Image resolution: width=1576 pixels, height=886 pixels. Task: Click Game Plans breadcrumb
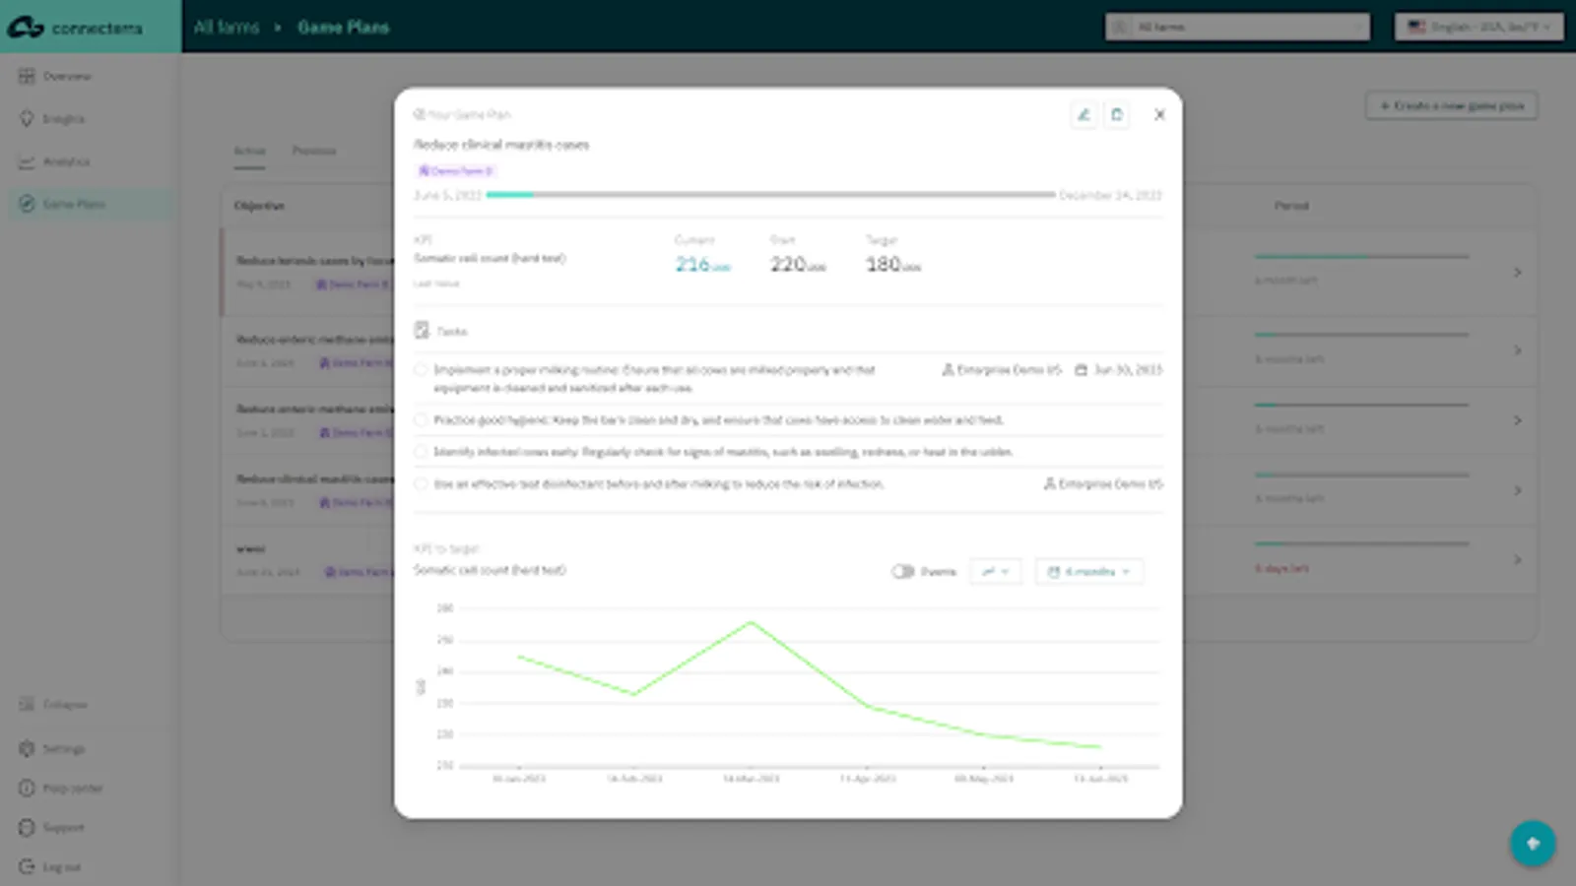343,27
